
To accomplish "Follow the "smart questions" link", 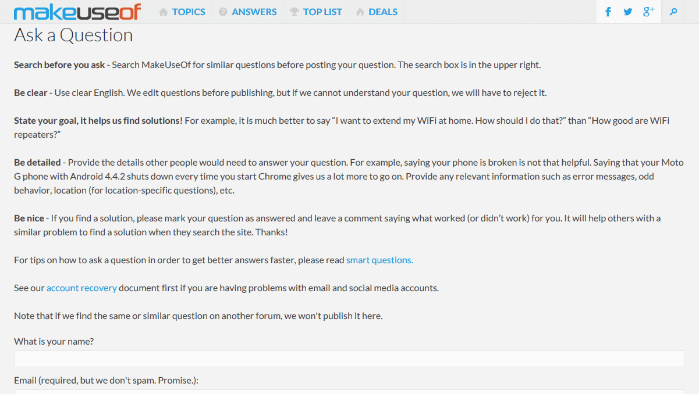I will 379,260.
